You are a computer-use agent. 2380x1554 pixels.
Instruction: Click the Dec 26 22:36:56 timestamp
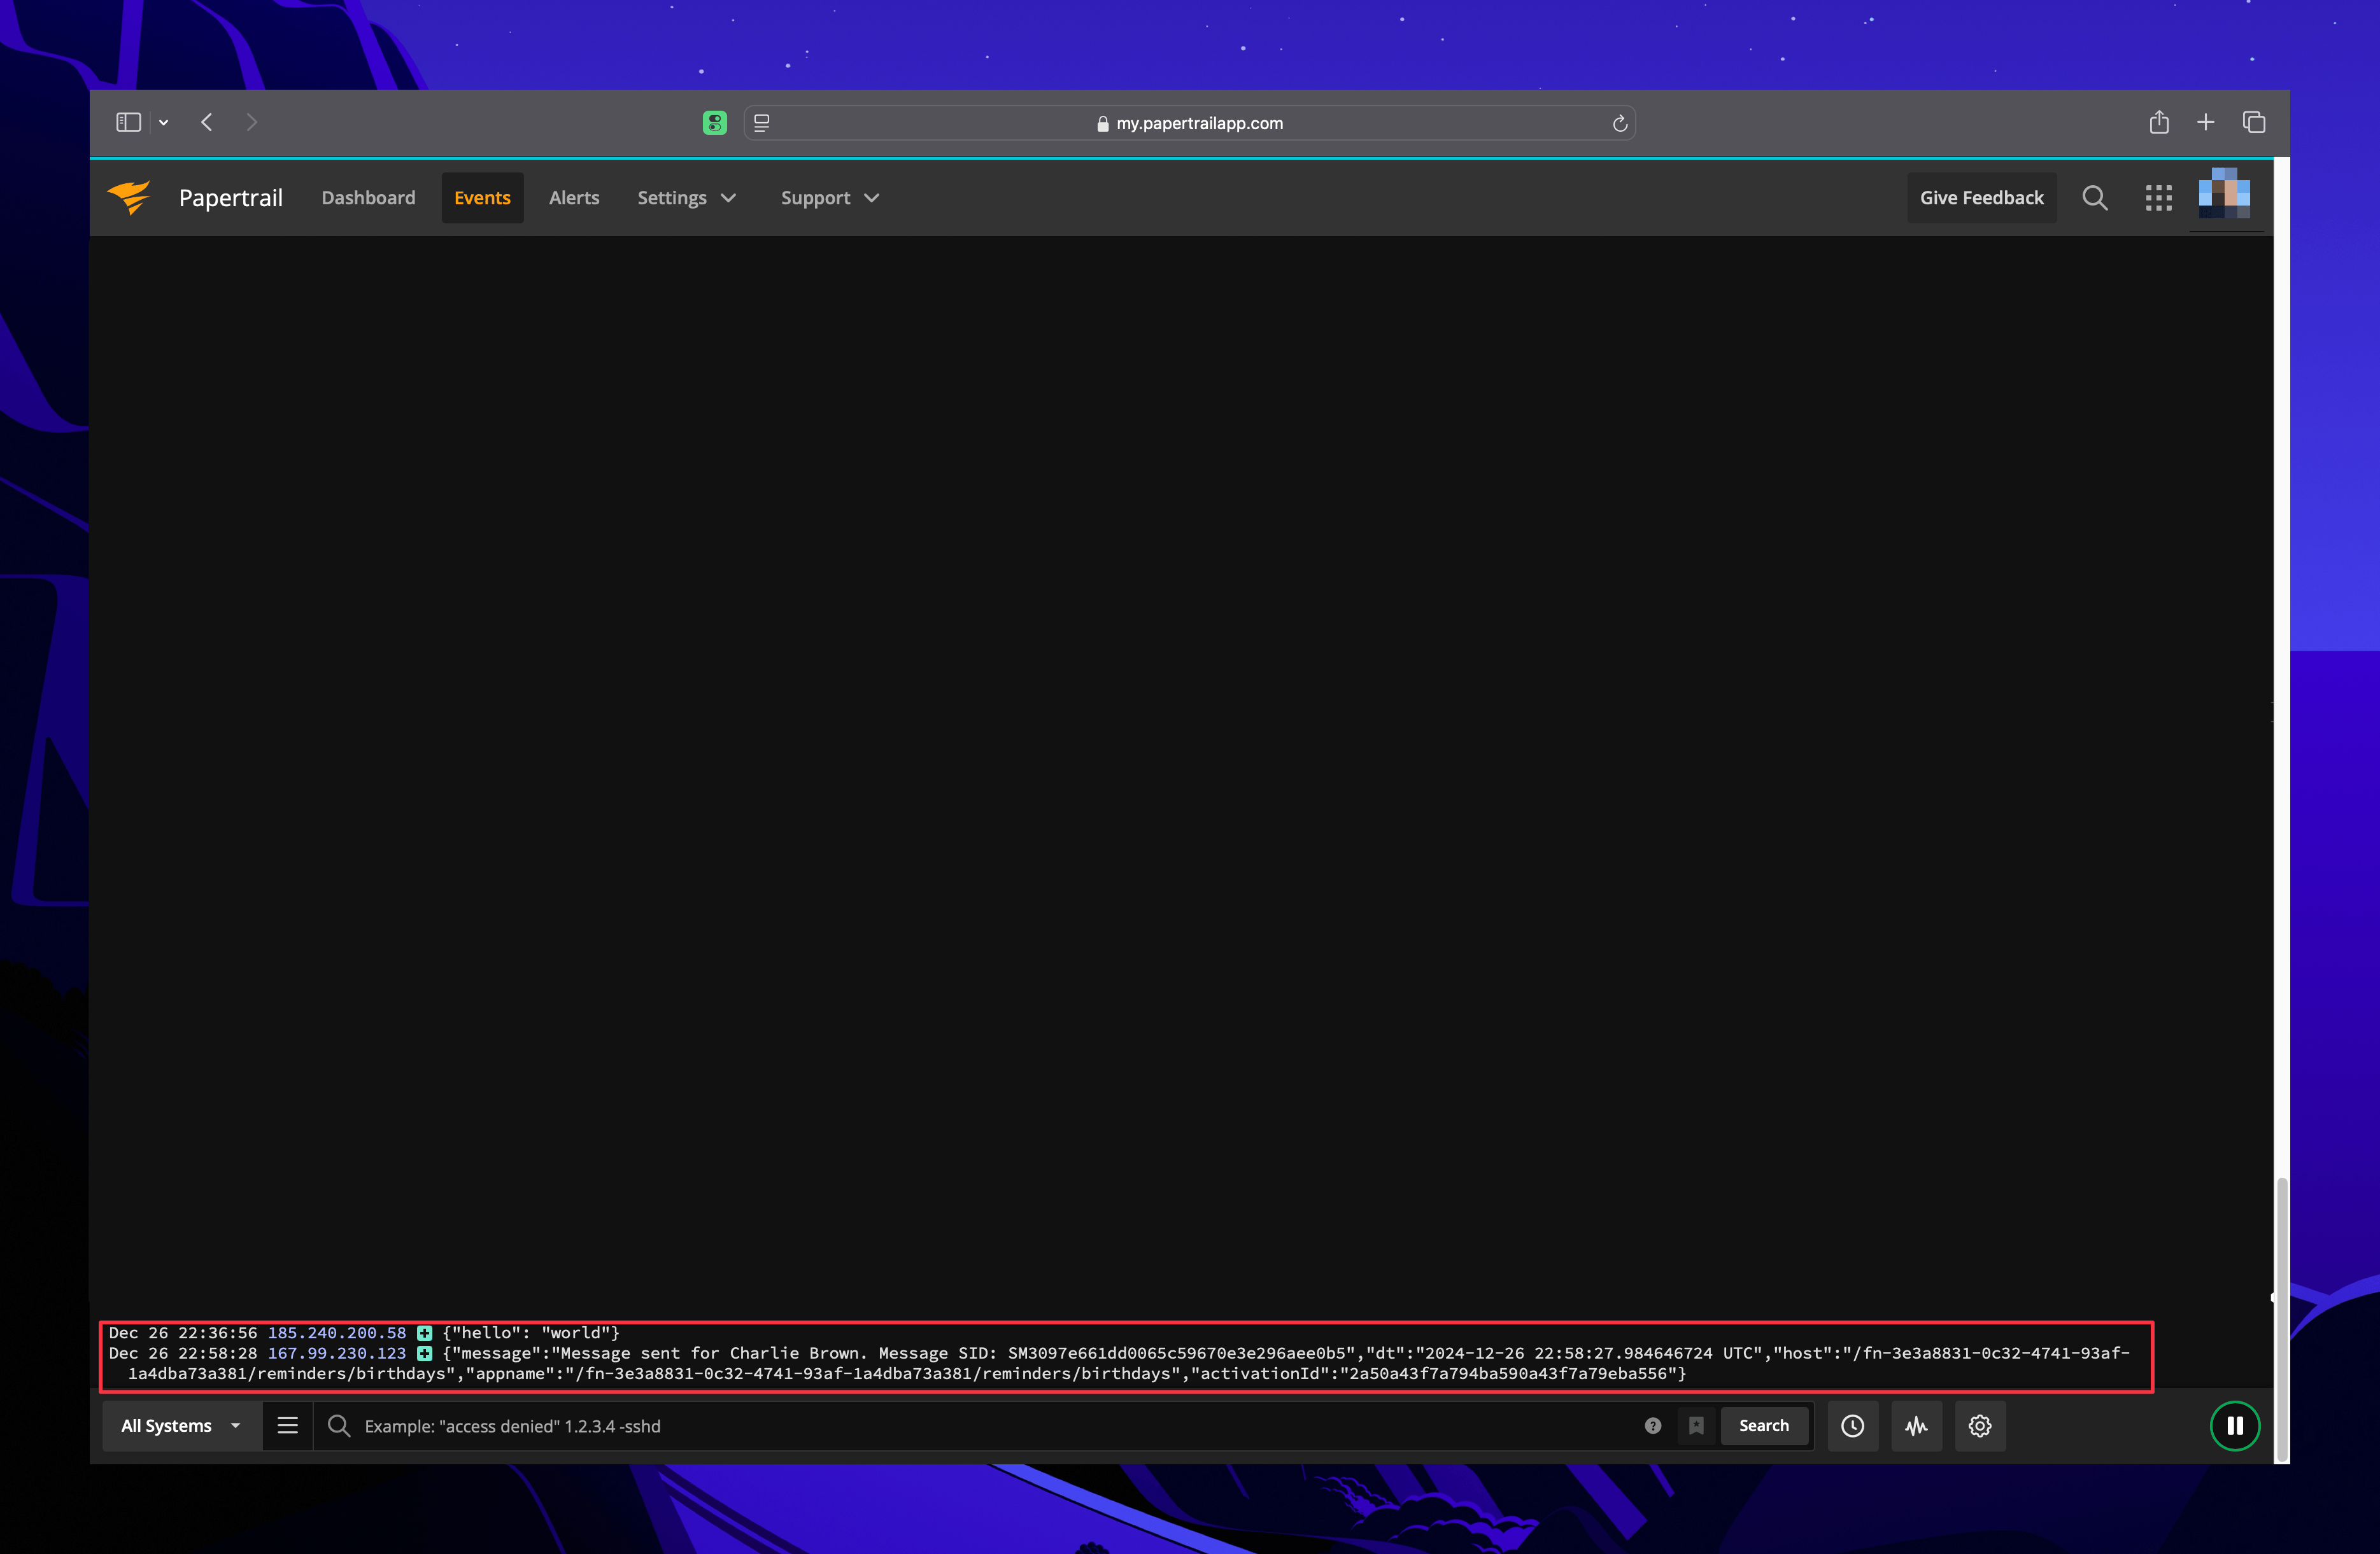tap(183, 1333)
